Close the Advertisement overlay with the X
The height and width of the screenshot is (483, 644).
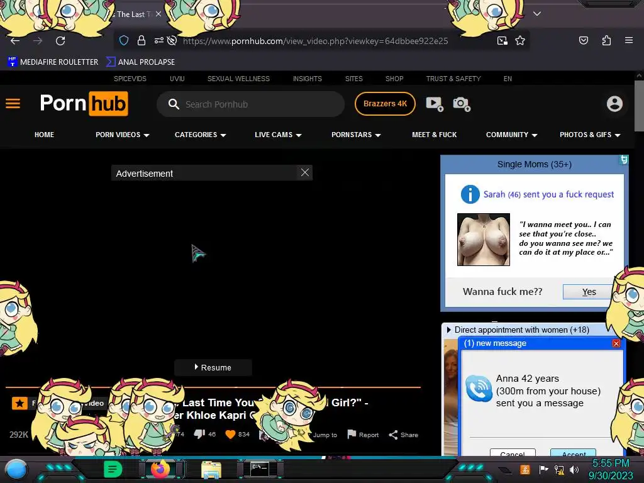coord(305,172)
